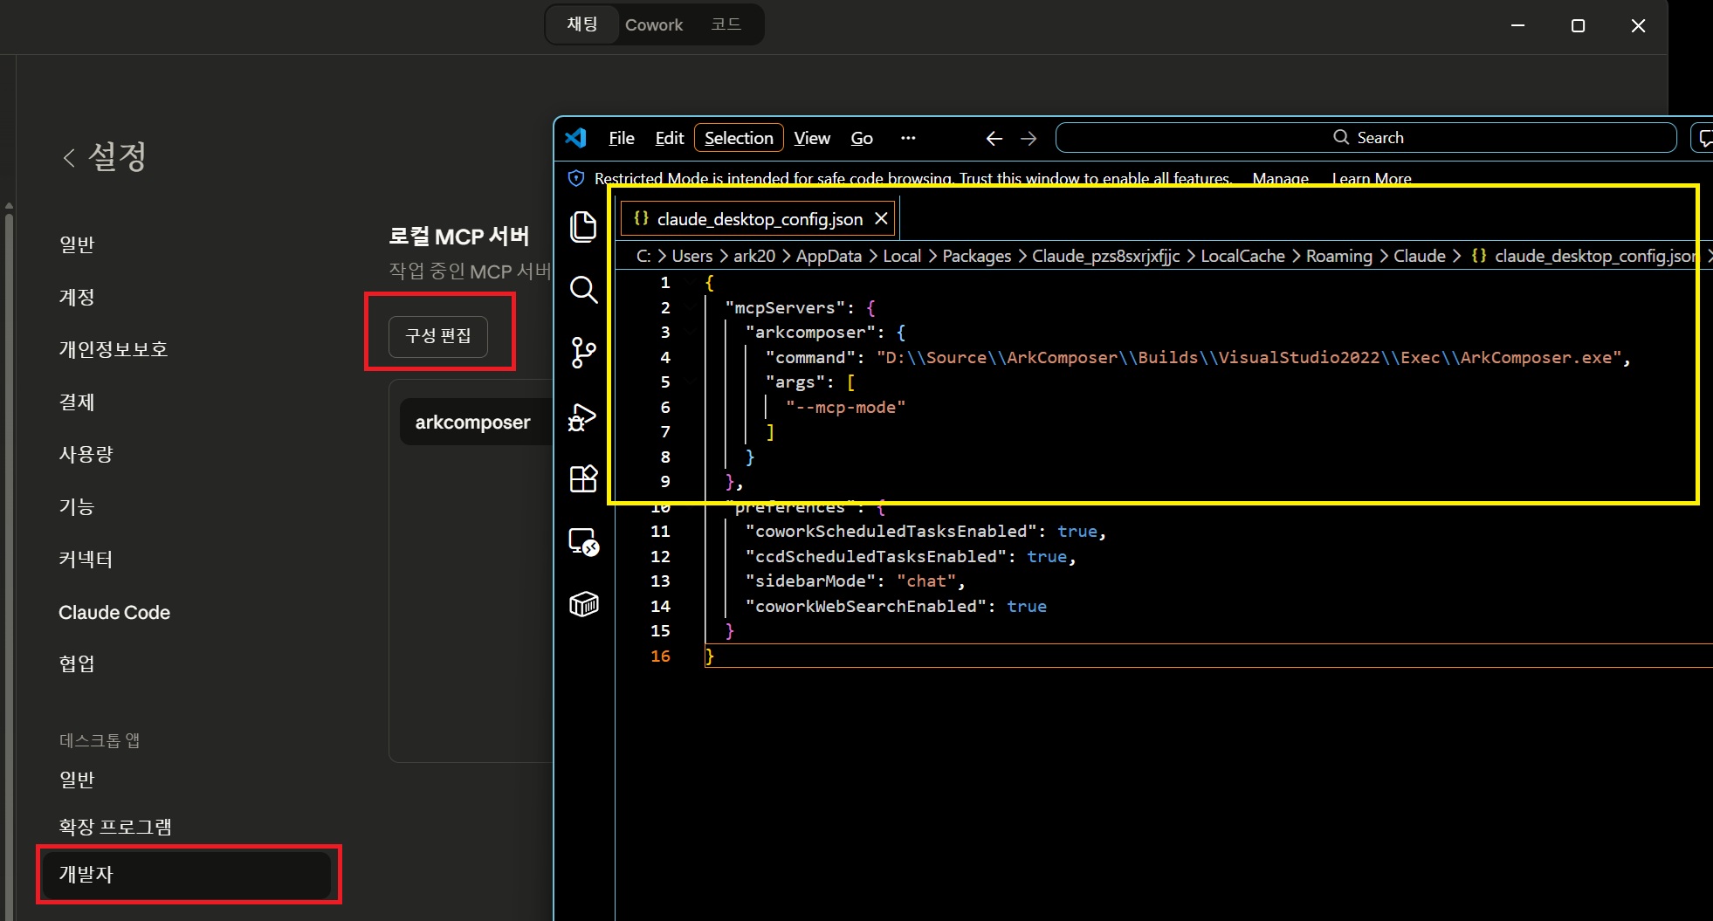Click the Packages breadcrumb segment
1713x921 pixels.
point(976,256)
